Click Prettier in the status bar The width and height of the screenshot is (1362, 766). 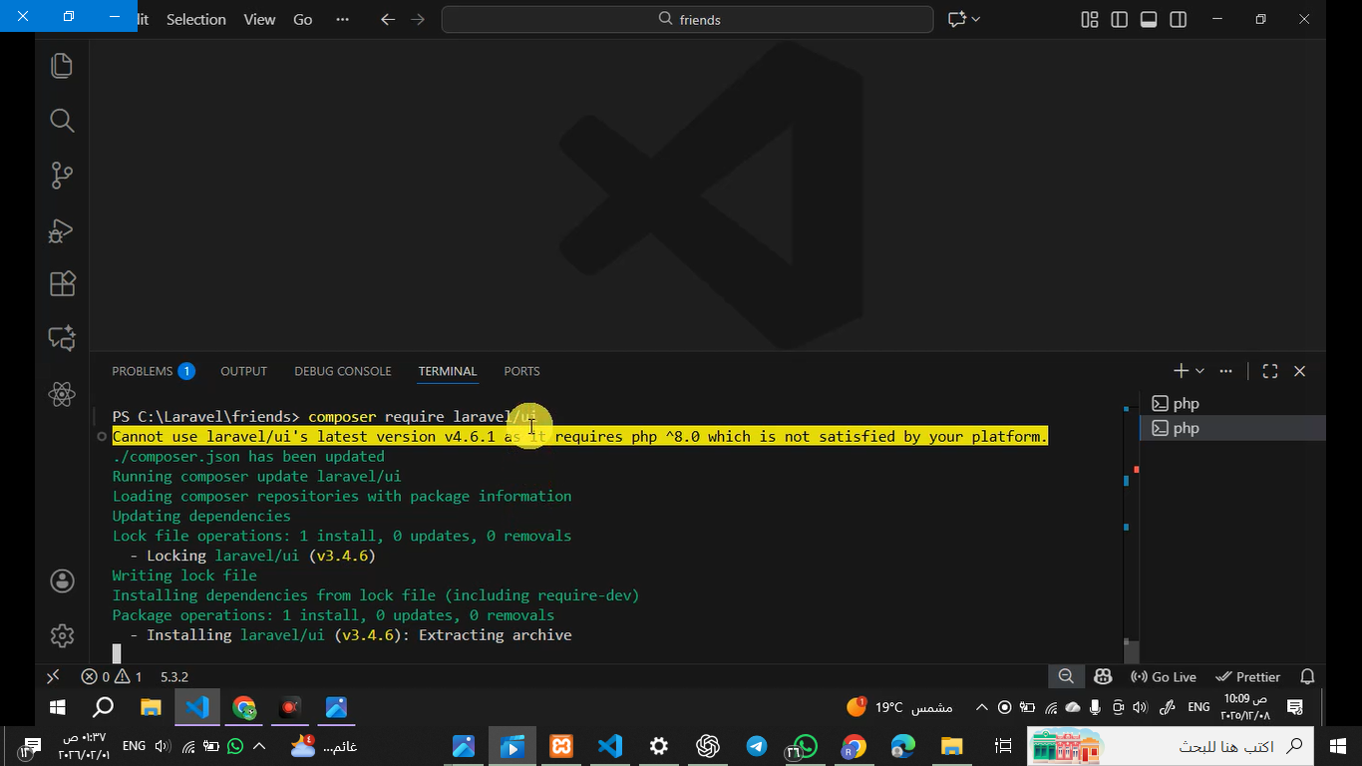point(1248,677)
